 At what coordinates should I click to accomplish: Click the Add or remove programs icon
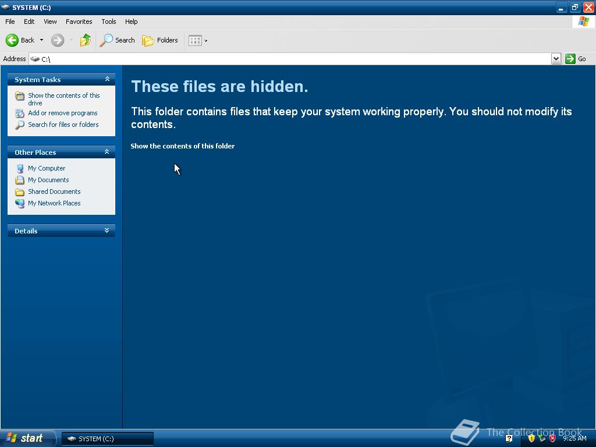click(20, 113)
